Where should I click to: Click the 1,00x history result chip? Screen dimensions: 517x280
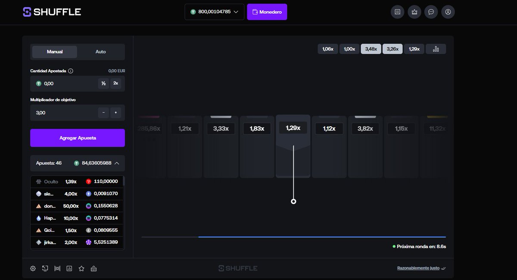[349, 49]
